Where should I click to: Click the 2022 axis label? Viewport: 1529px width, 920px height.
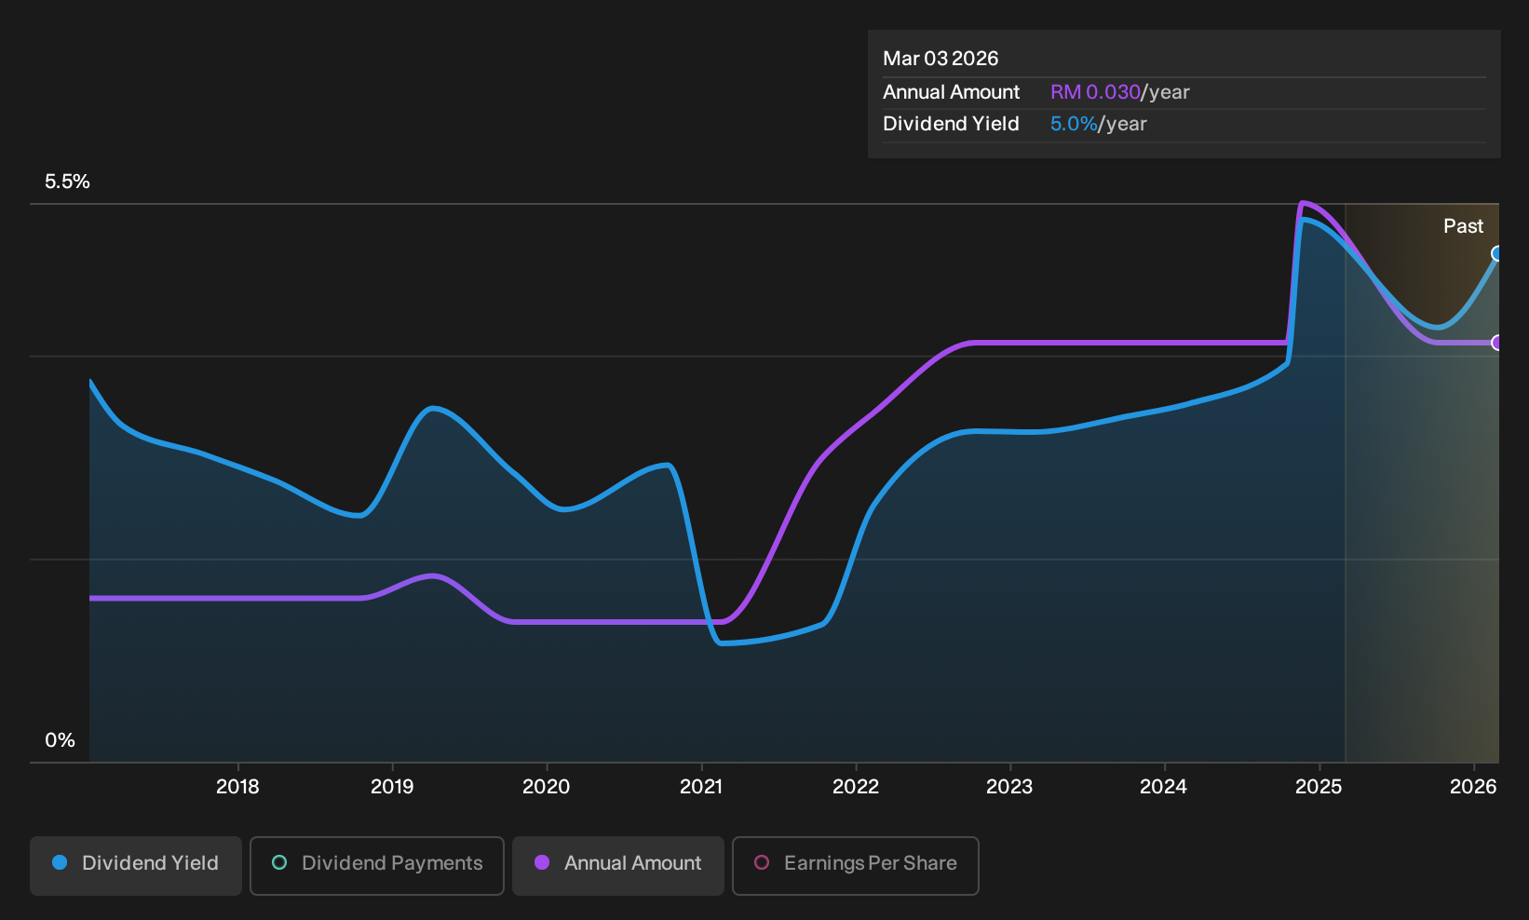pyautogui.click(x=856, y=787)
